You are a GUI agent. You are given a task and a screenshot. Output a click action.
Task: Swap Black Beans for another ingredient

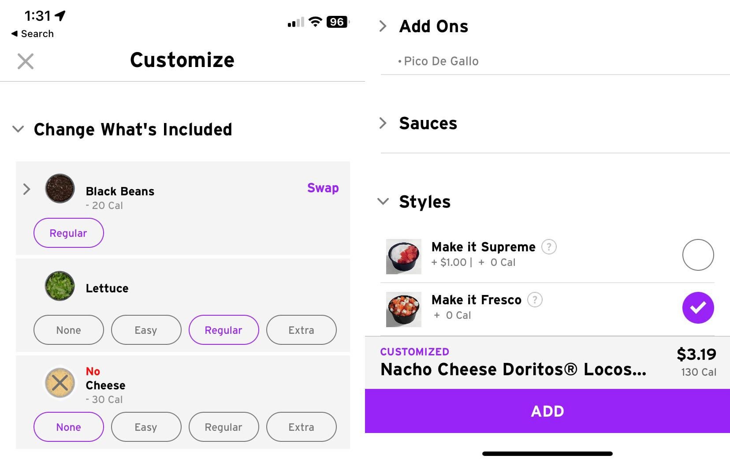[323, 188]
